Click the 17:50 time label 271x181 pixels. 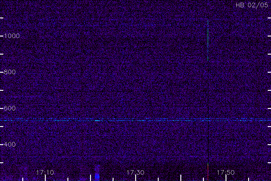[x=226, y=172]
